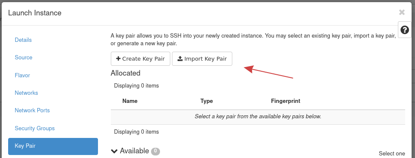
Task: Go to Security Groups step
Action: 35,128
